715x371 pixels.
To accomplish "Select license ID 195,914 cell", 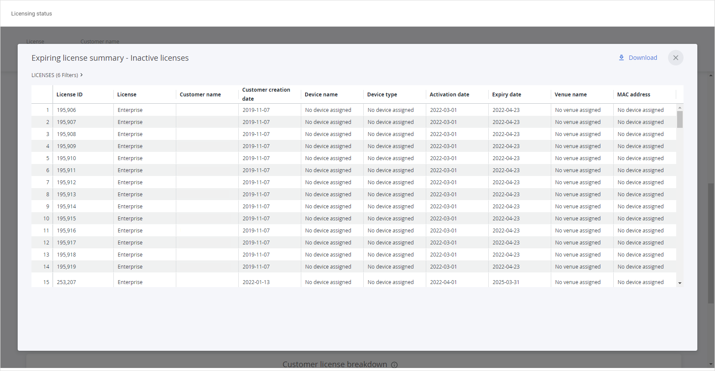I will coord(83,207).
